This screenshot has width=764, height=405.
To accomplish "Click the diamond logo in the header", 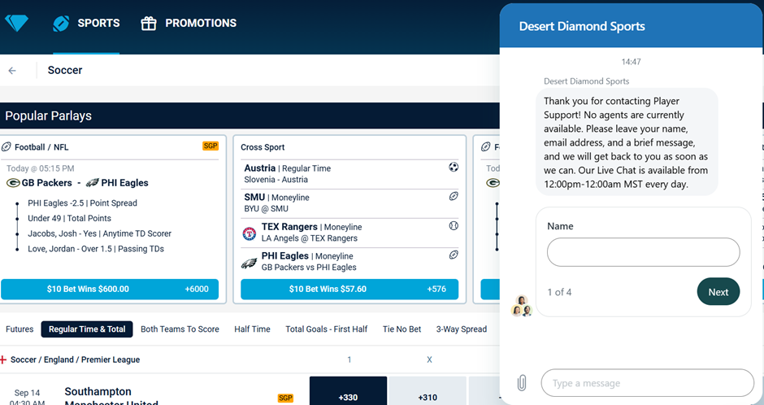I will click(x=16, y=23).
